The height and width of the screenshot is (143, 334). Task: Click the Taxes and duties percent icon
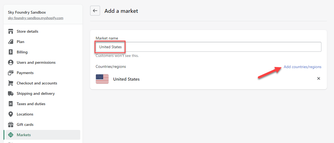tap(11, 104)
